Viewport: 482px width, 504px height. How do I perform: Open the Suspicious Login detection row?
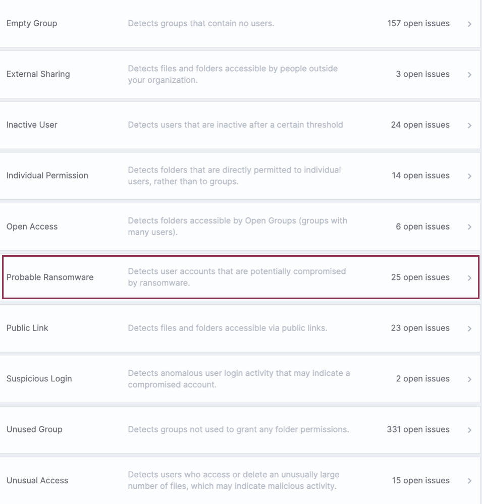pyautogui.click(x=241, y=379)
